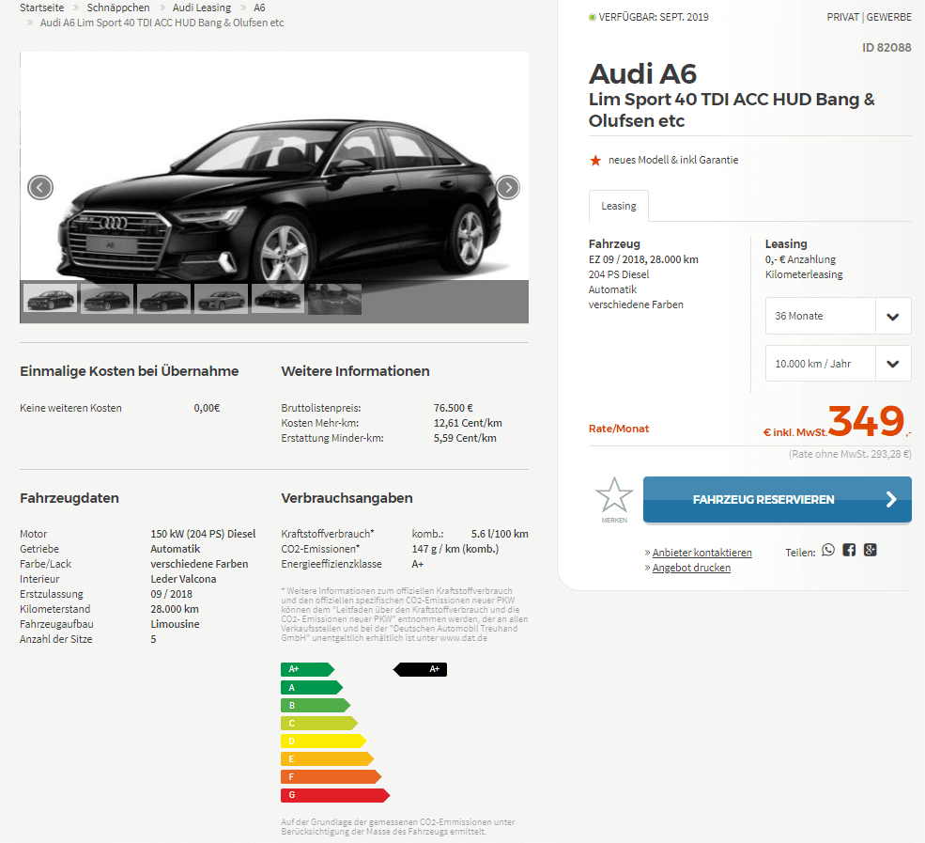Click the full Audi A6 Lim Sport breadcrumb entry
The height and width of the screenshot is (843, 925).
pyautogui.click(x=162, y=23)
